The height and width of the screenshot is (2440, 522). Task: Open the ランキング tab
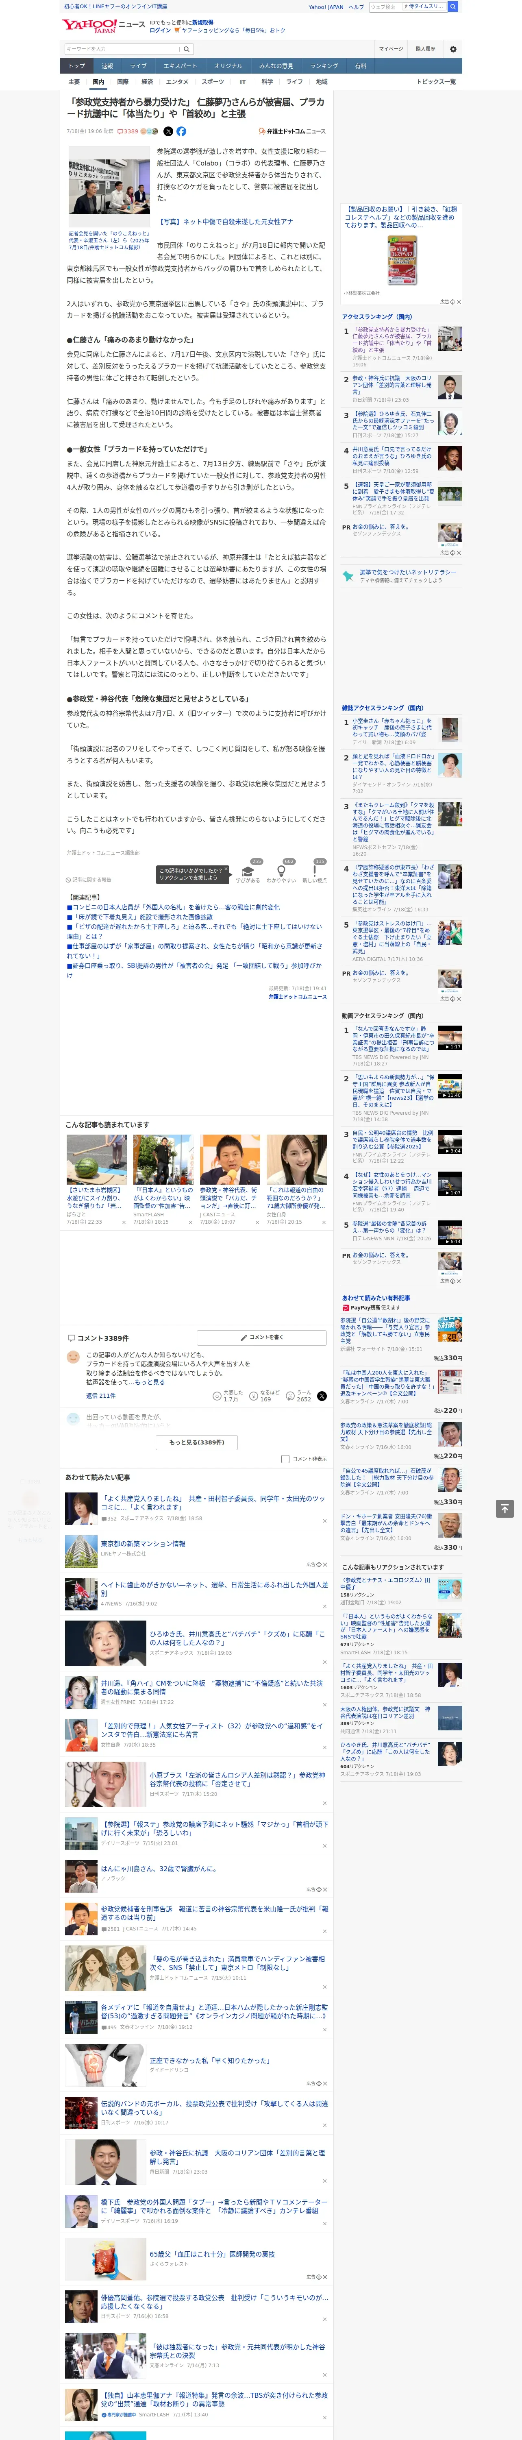(324, 66)
